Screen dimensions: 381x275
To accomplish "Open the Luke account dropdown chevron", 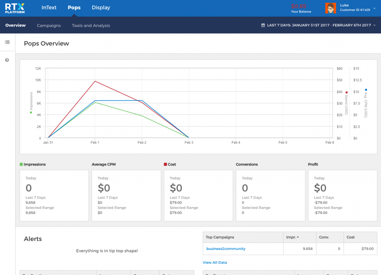I will click(374, 8).
